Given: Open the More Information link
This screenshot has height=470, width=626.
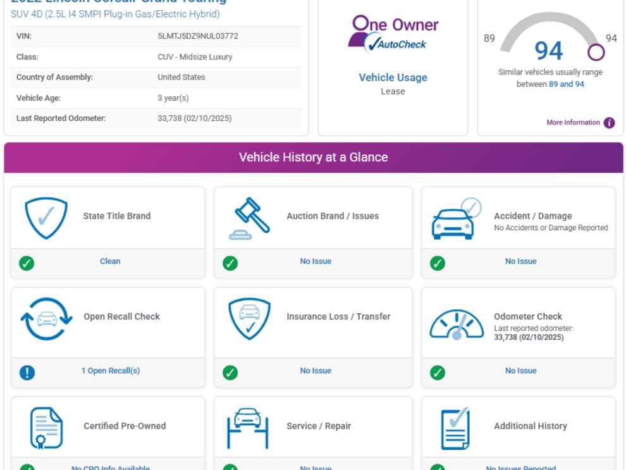Looking at the screenshot, I should click(x=574, y=123).
